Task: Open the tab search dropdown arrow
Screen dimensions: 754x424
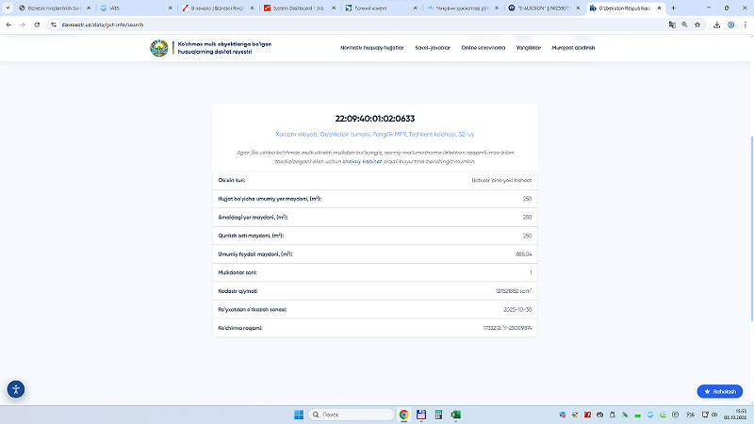Action: (x=8, y=8)
